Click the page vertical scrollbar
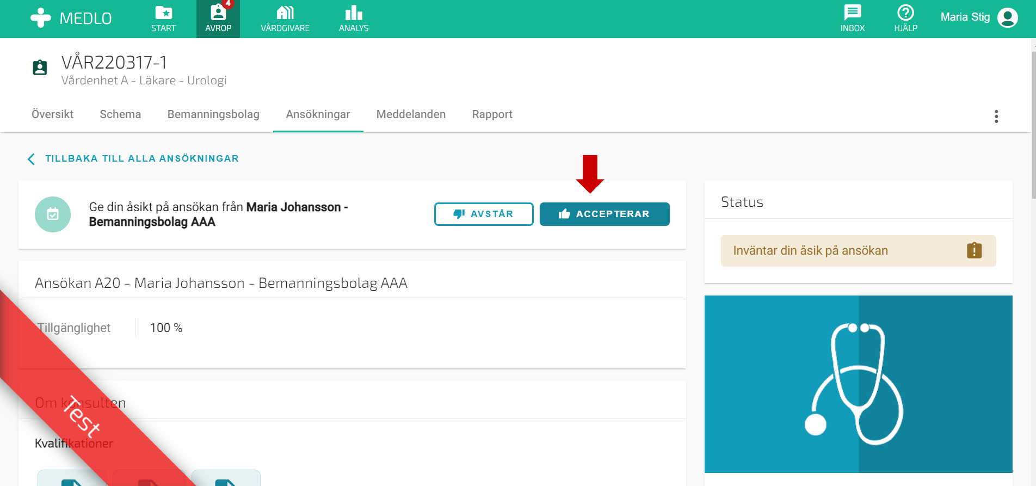 [x=1033, y=125]
